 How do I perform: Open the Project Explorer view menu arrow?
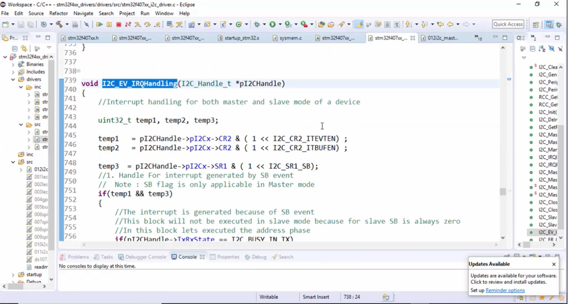[49, 47]
